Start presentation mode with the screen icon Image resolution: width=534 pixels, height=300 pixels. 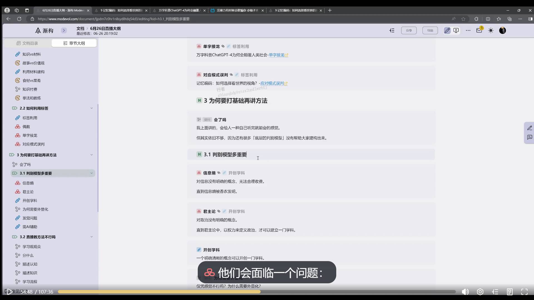point(456,31)
